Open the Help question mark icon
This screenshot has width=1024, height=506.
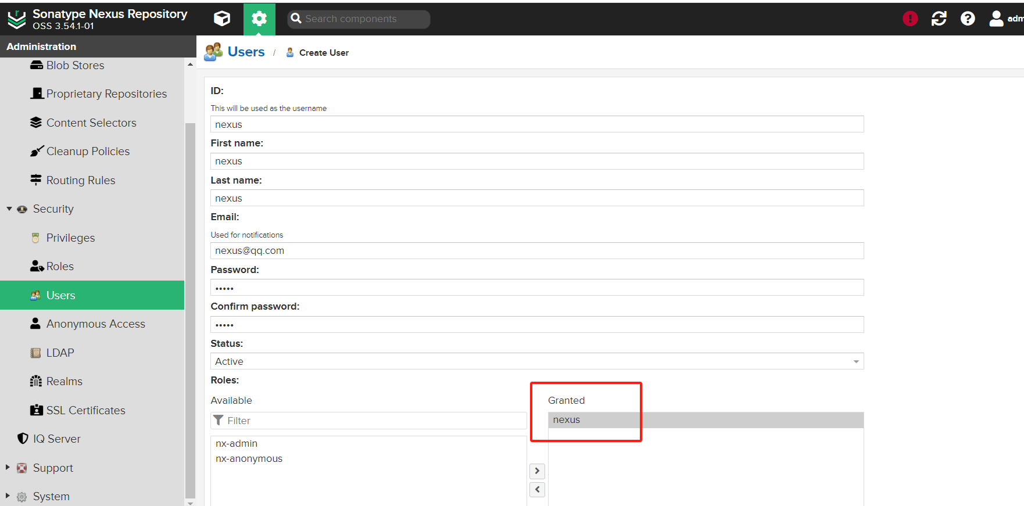click(x=968, y=19)
